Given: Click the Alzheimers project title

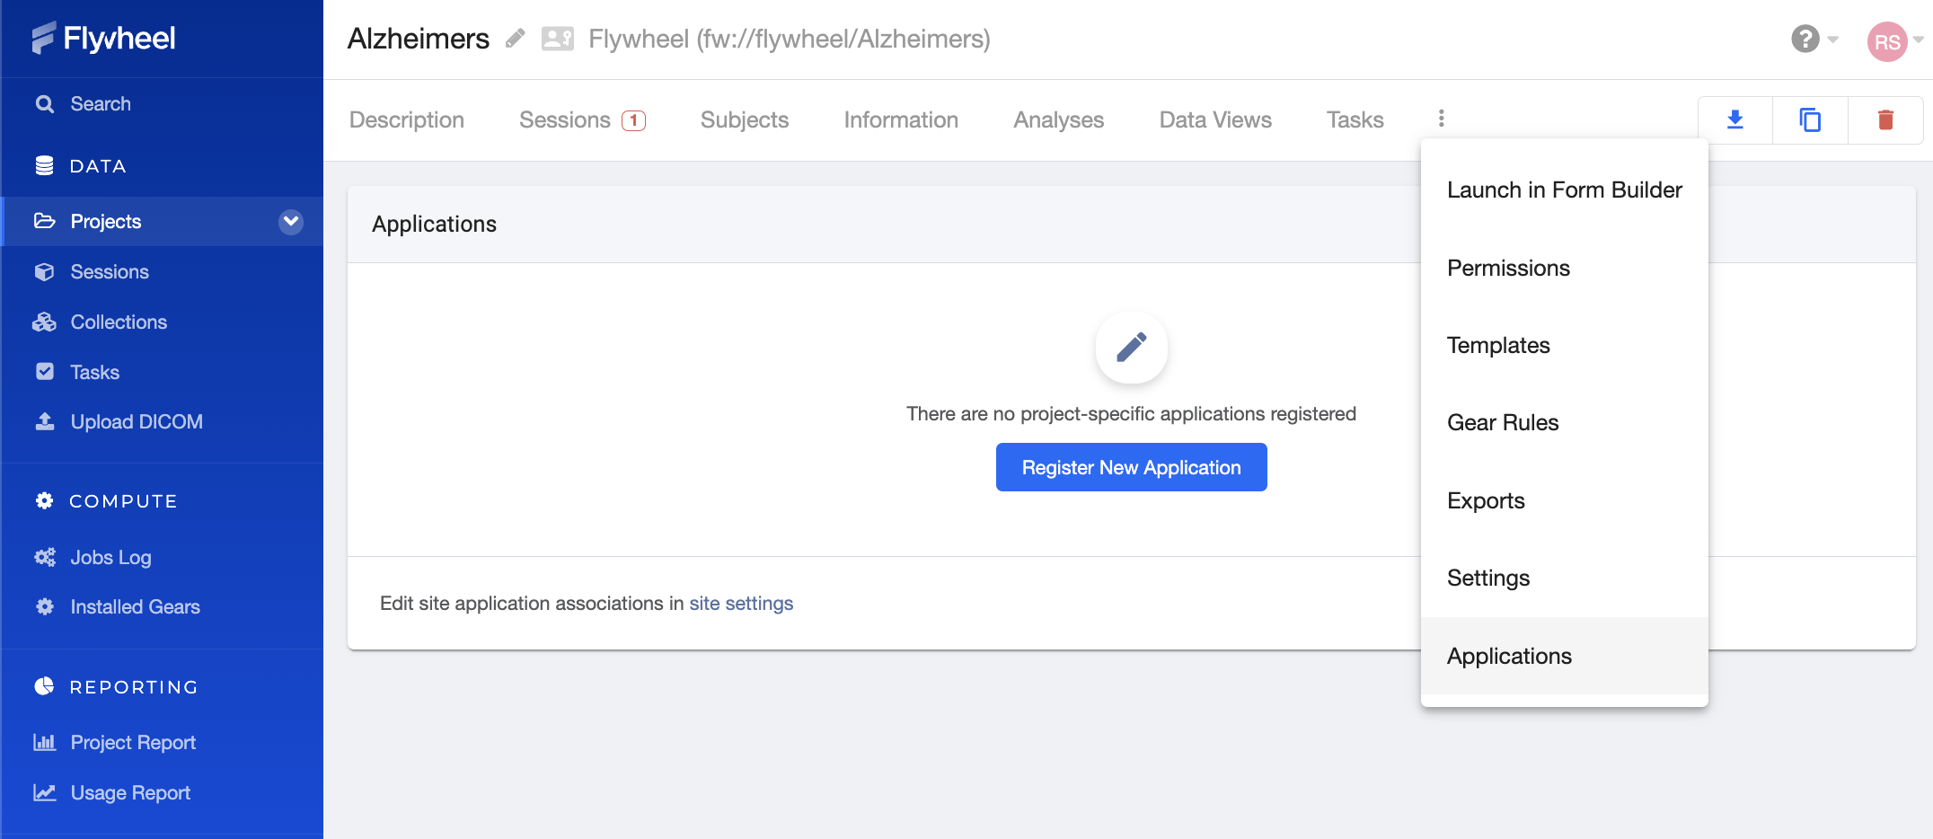Looking at the screenshot, I should 419,39.
